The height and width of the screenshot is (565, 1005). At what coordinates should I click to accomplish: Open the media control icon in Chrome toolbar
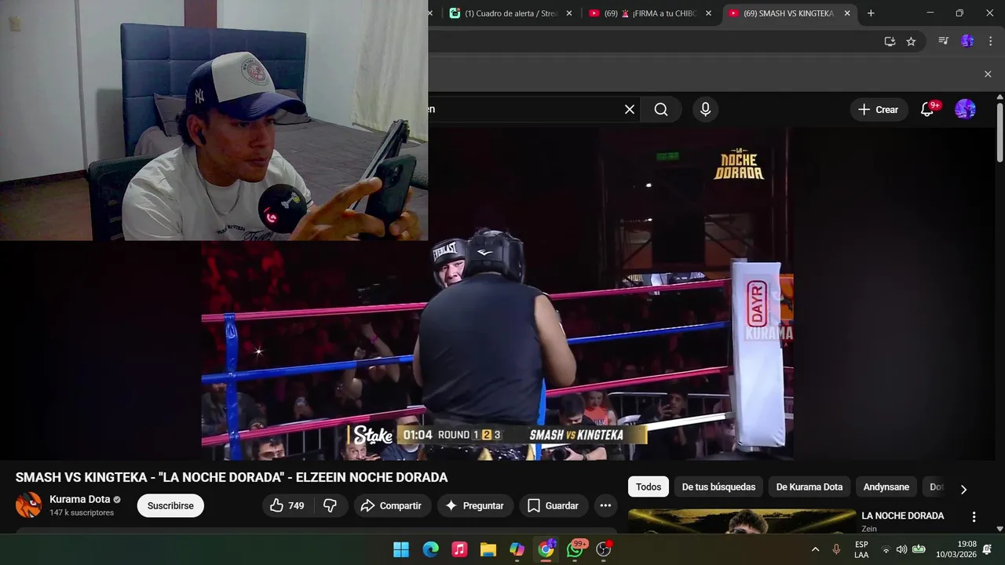pos(944,42)
